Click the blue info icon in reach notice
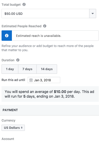The height and width of the screenshot is (141, 99). coord(7,36)
